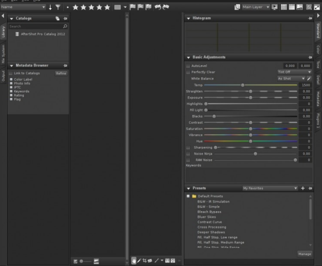
Task: Click the Exposure slider handle
Action: [250, 98]
